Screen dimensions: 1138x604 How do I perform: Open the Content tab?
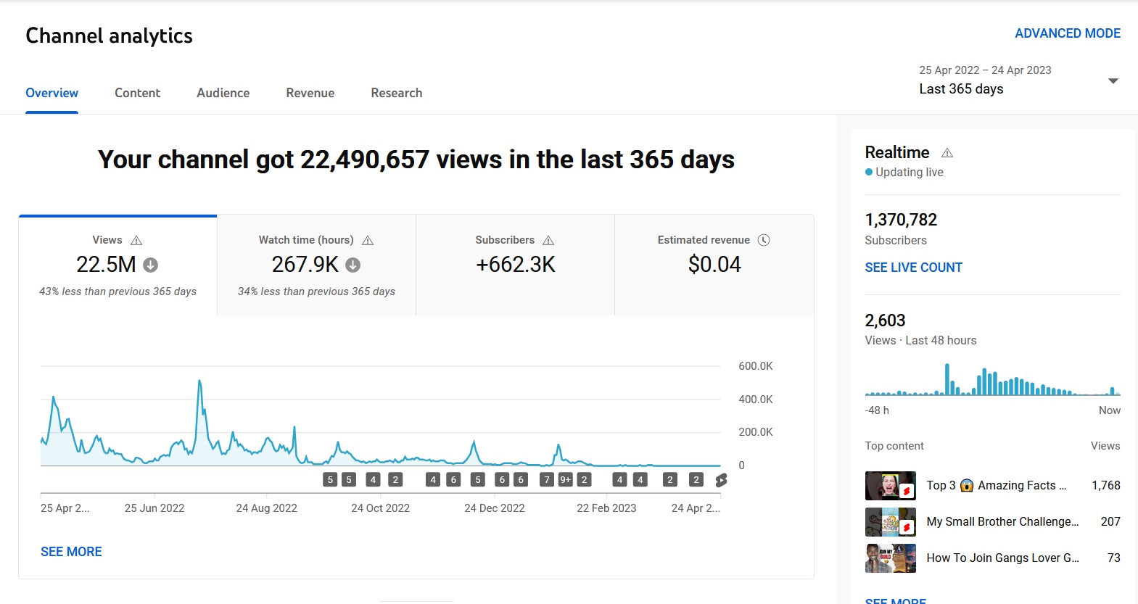click(x=137, y=93)
